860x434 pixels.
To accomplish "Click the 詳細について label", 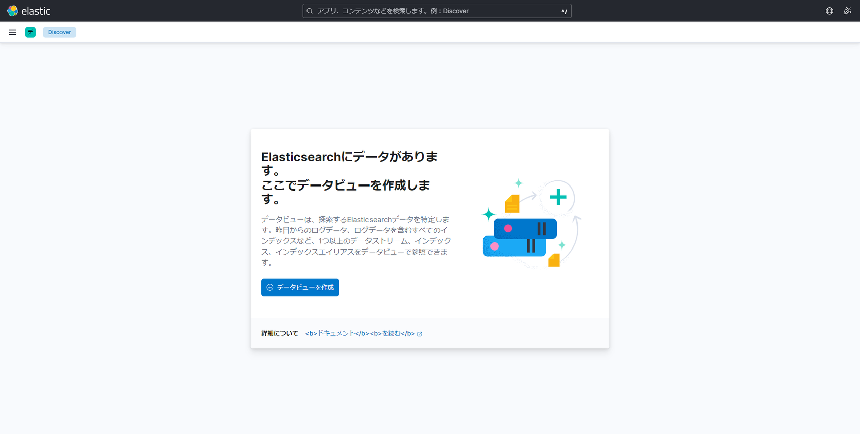I will coord(280,333).
